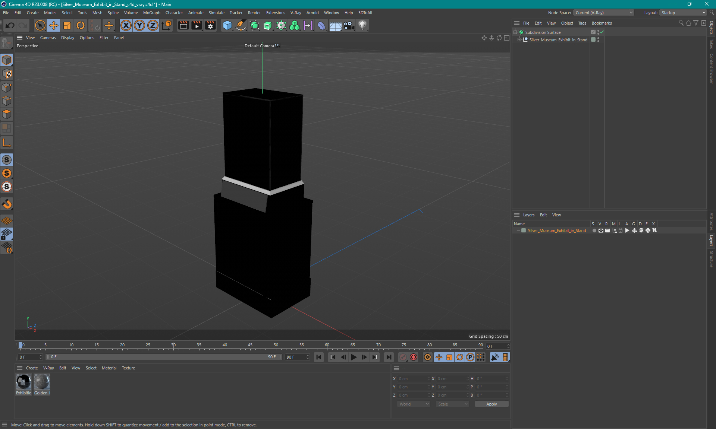Collapse the Subdivision Surface tree item
The image size is (716, 429).
tap(515, 32)
